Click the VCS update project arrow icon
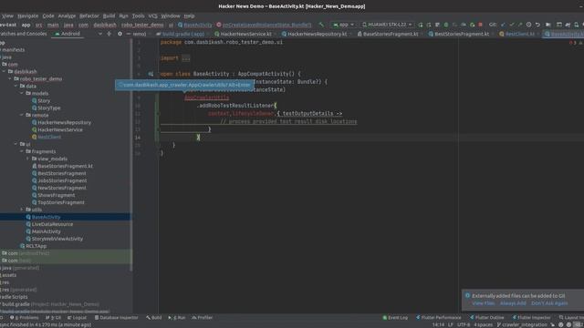The image size is (584, 328). coord(503,25)
